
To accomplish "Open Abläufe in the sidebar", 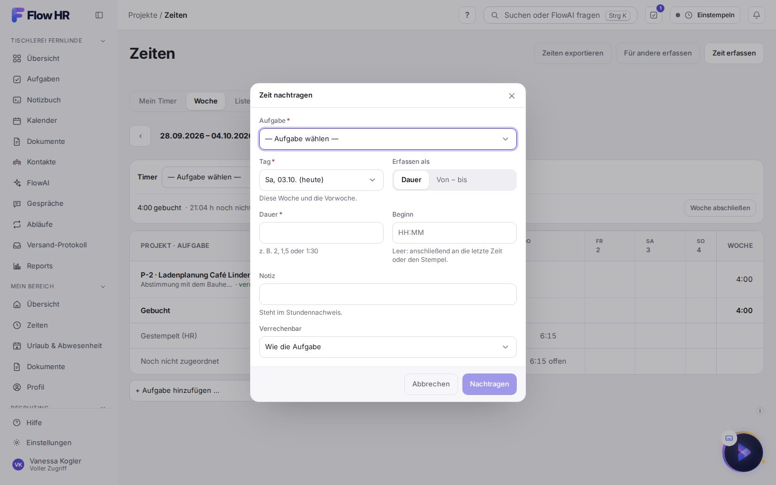I will point(58,224).
